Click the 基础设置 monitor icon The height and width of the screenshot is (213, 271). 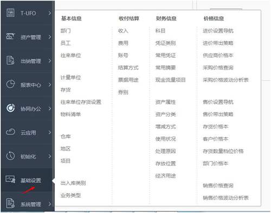[10, 179]
